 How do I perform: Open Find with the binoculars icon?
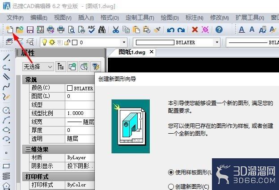tap(102, 30)
